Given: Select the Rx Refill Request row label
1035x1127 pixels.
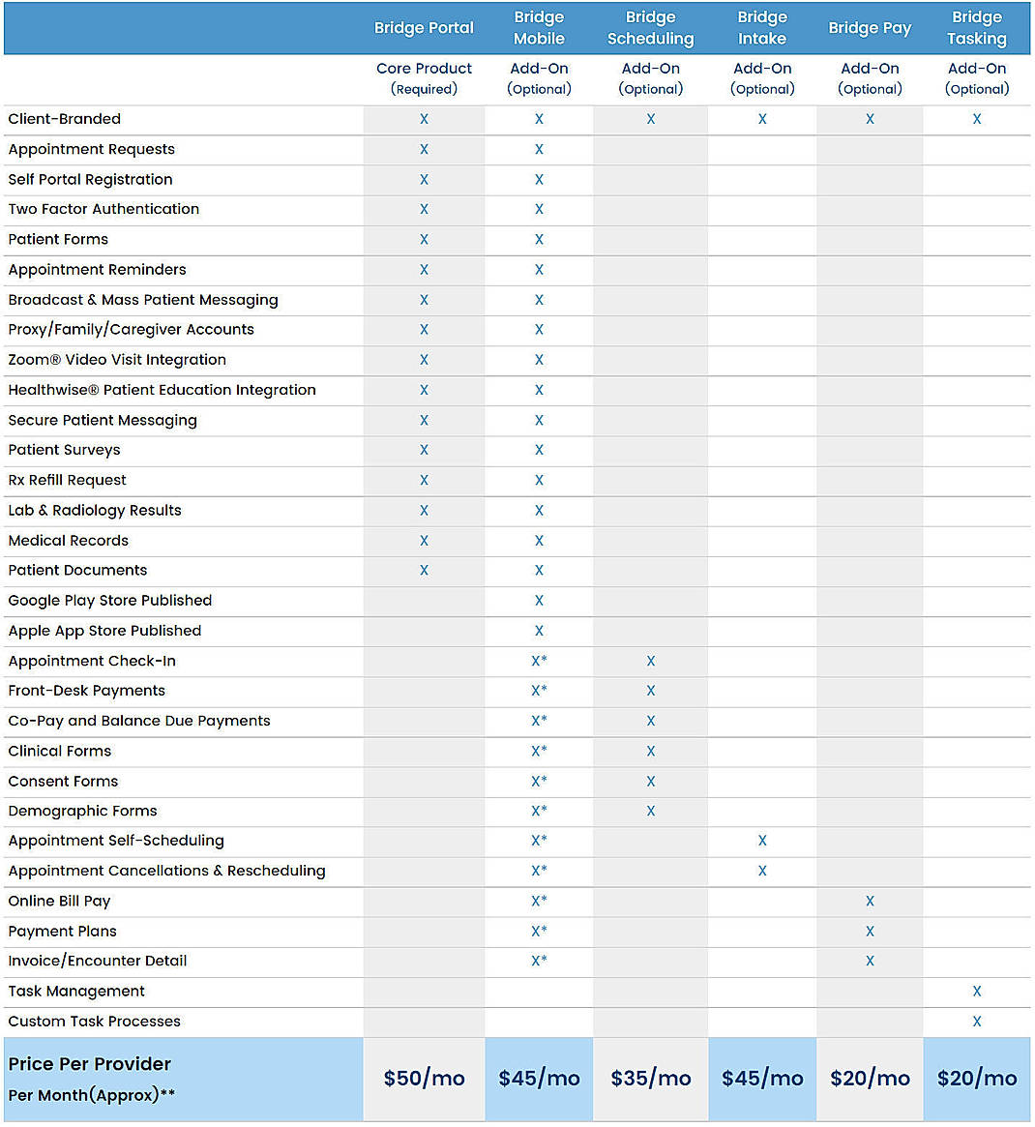Looking at the screenshot, I should (67, 480).
